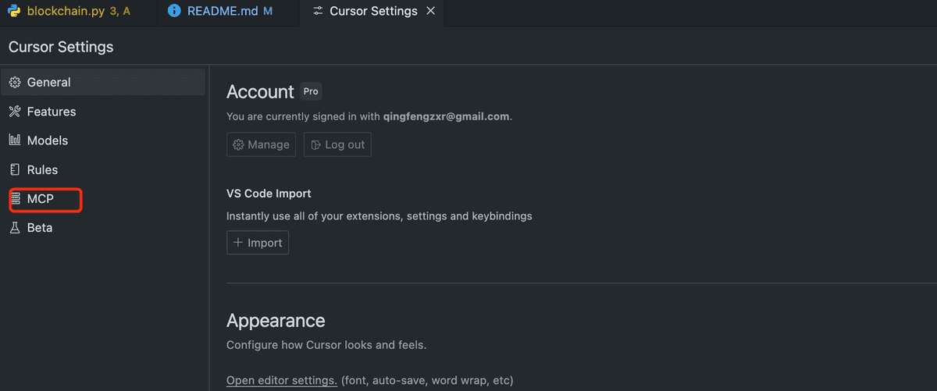Click the Python file icon on blockchain.py tab
The width and height of the screenshot is (937, 391).
coord(15,12)
